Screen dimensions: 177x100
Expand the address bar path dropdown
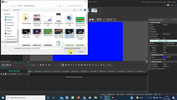56,6
